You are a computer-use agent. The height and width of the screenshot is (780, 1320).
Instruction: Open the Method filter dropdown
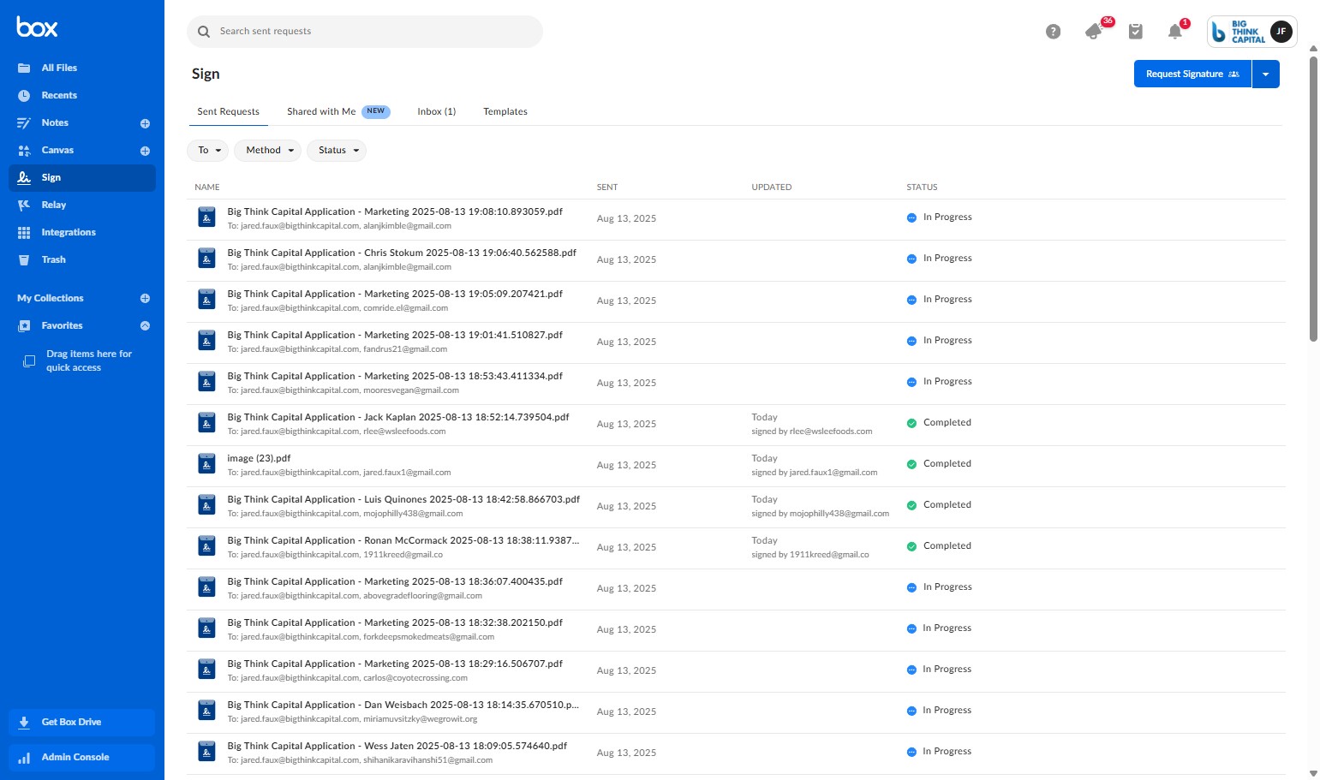(x=268, y=150)
